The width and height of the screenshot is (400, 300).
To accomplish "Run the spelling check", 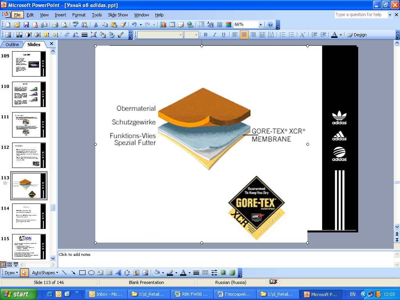I will (x=75, y=25).
